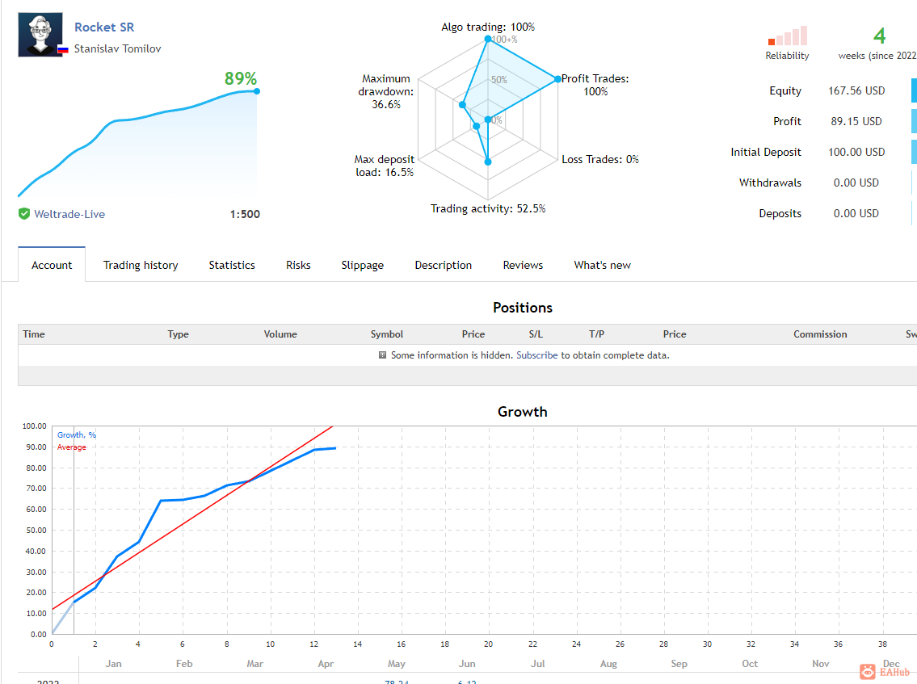Screen dimensions: 917x684
Task: Click the Jan month label
Action: coord(113,664)
